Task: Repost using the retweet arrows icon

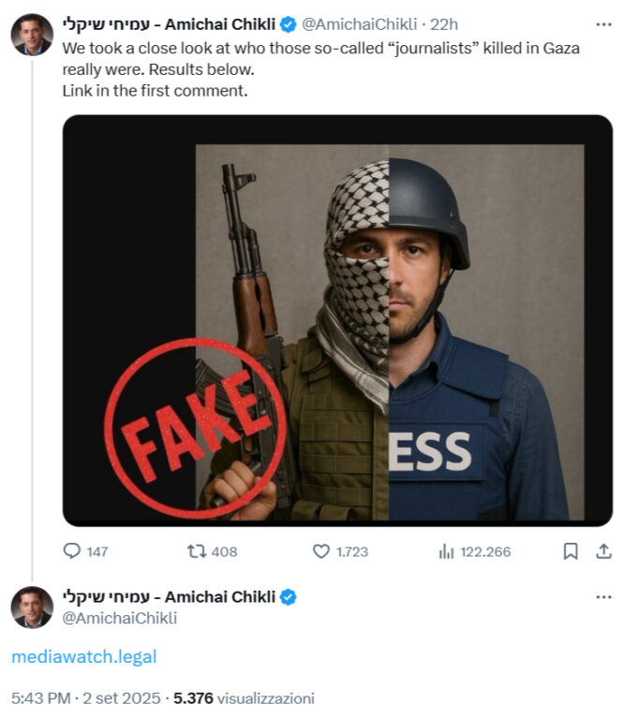Action: (x=197, y=550)
